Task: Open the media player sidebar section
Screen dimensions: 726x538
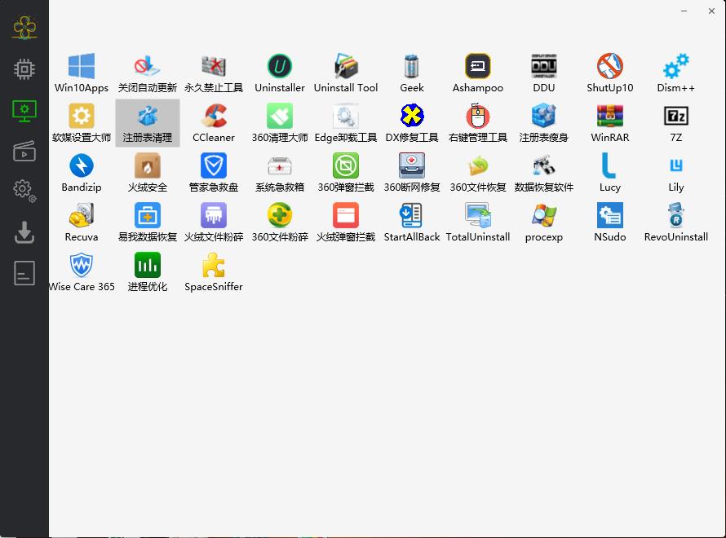Action: [24, 151]
